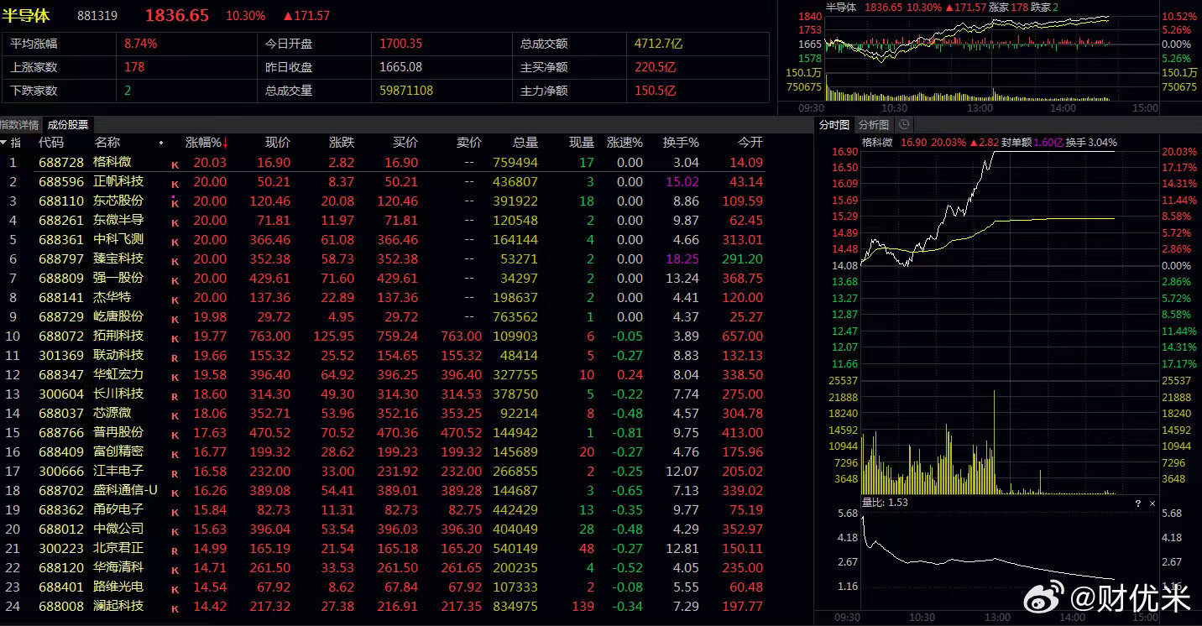Click the K marker of 东芯股份 row

175,202
